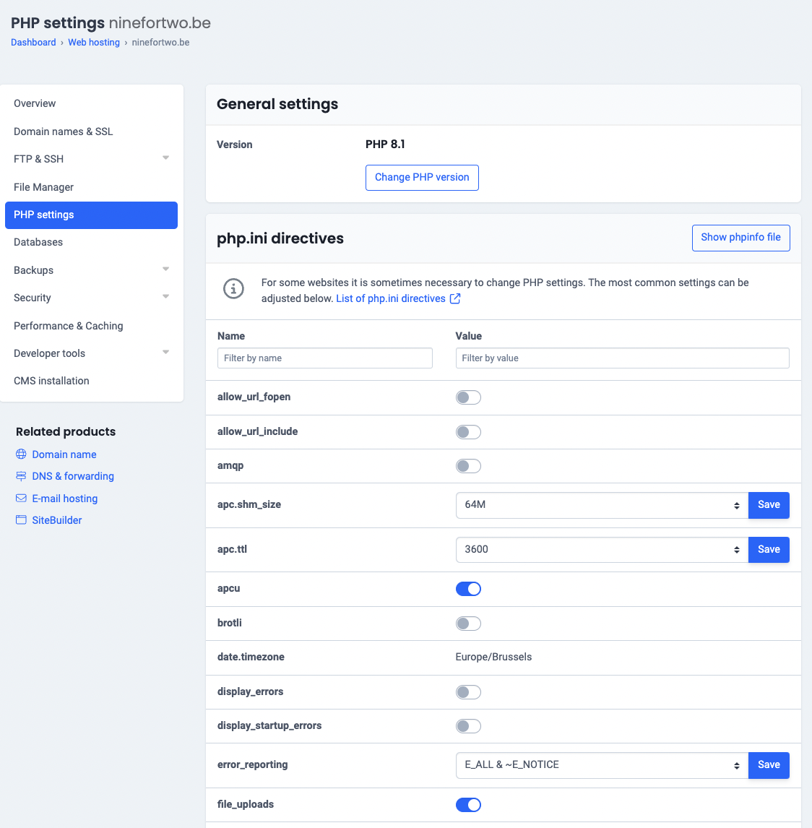Open Databases in the sidebar menu
This screenshot has height=828, width=812.
pyautogui.click(x=38, y=242)
